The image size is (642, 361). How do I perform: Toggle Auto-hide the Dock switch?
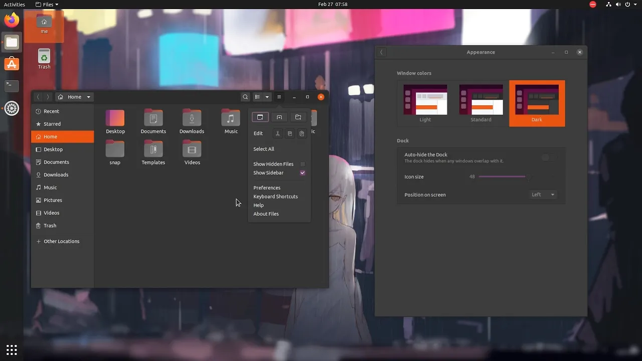coord(549,158)
